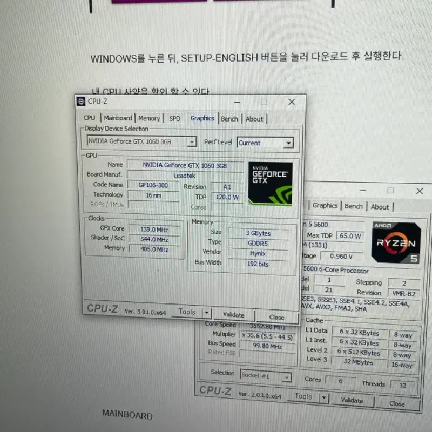Close the rear CPU-Z window with X
The width and height of the screenshot is (432, 432).
click(420, 191)
